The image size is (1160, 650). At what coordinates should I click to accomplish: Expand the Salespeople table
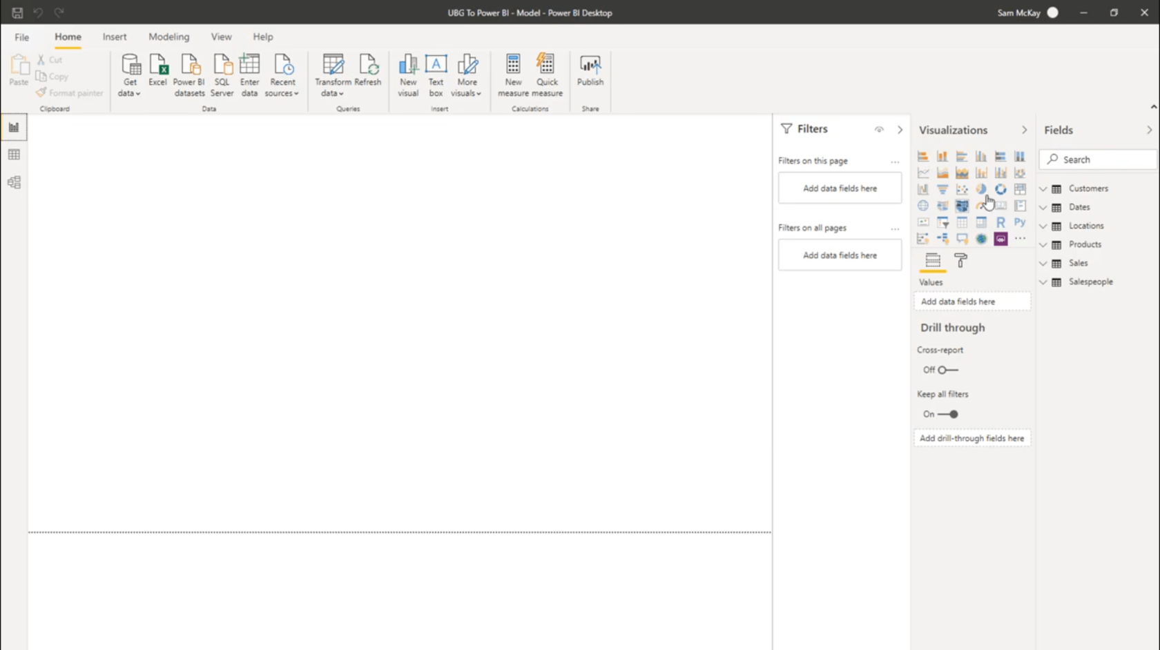1043,282
